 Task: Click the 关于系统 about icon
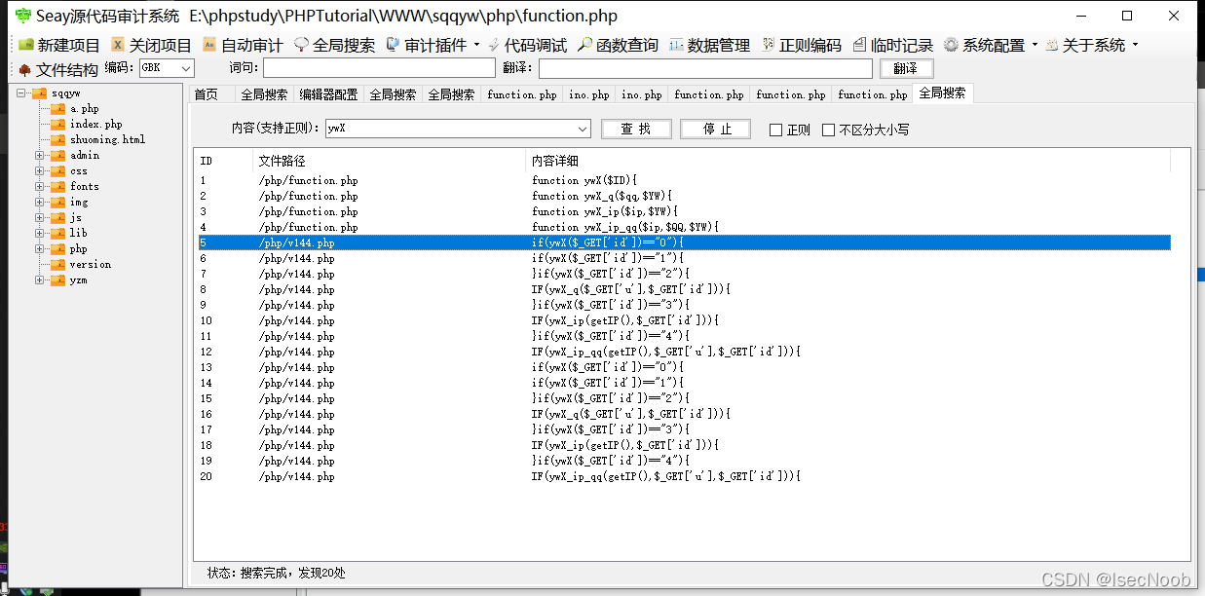(x=1052, y=45)
